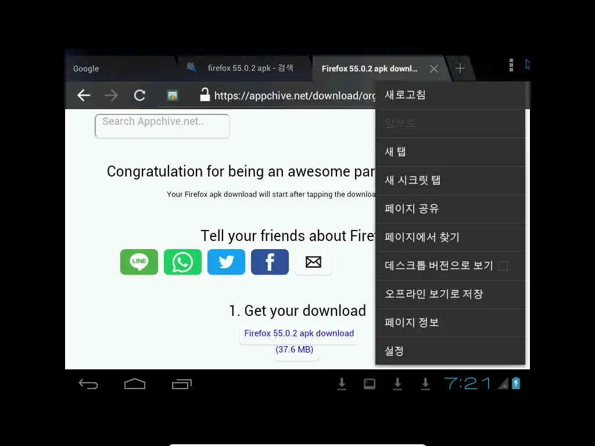Choose 새 탭 menu item
The height and width of the screenshot is (446, 595).
[x=450, y=152]
